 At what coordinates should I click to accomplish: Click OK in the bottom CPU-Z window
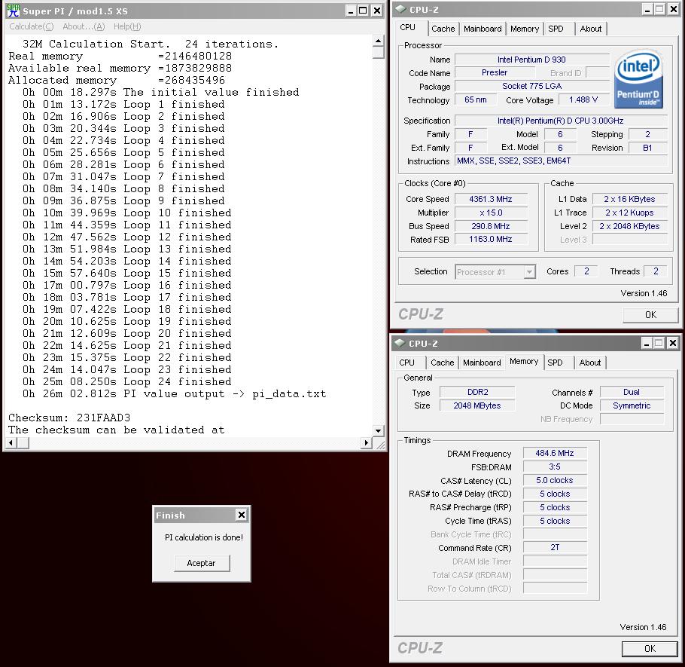point(650,649)
